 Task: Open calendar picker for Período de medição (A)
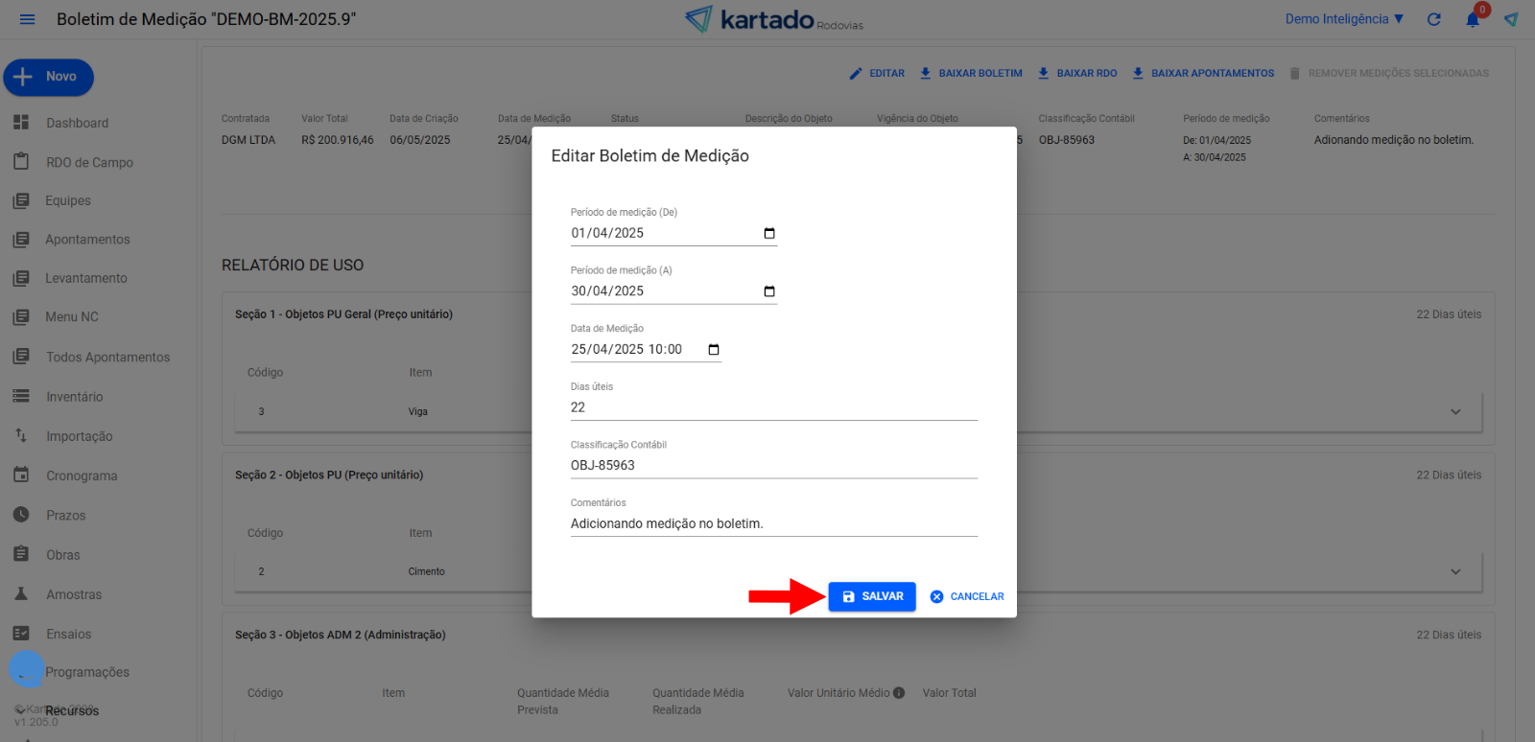click(768, 291)
